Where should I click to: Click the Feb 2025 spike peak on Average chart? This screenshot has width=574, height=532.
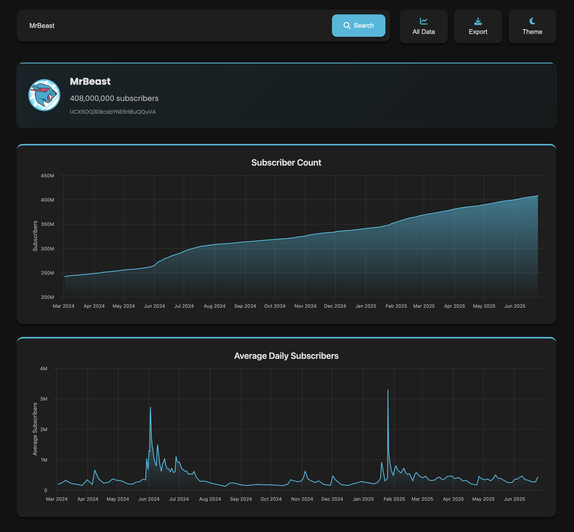[388, 390]
